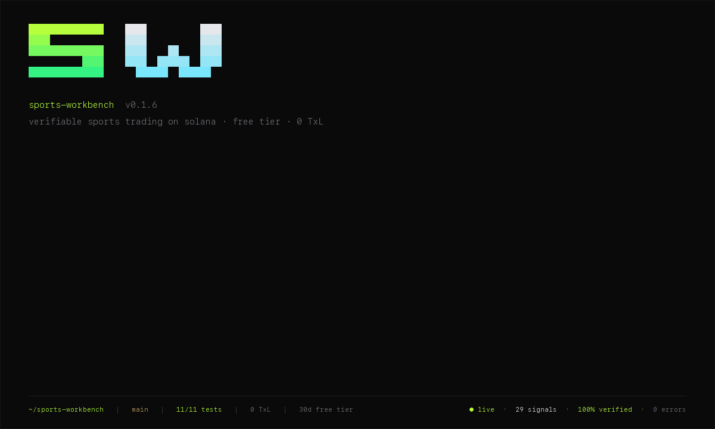715x429 pixels.
Task: Click the main branch label
Action: click(140, 409)
